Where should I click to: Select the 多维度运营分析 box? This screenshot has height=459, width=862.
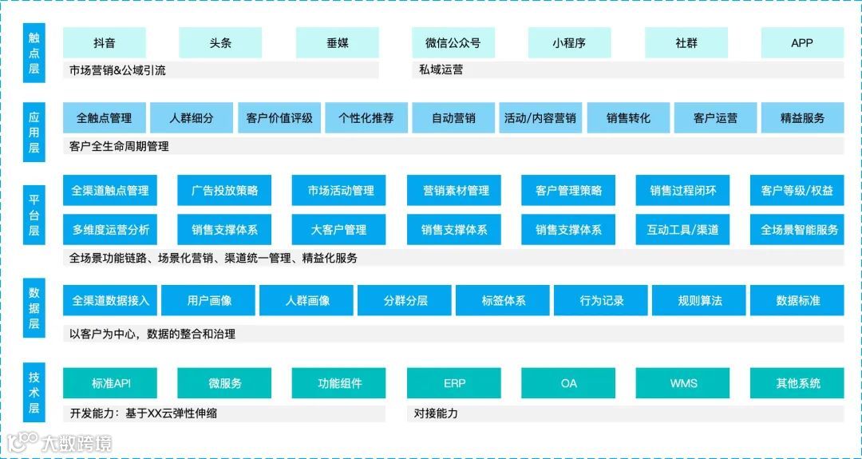coord(110,229)
